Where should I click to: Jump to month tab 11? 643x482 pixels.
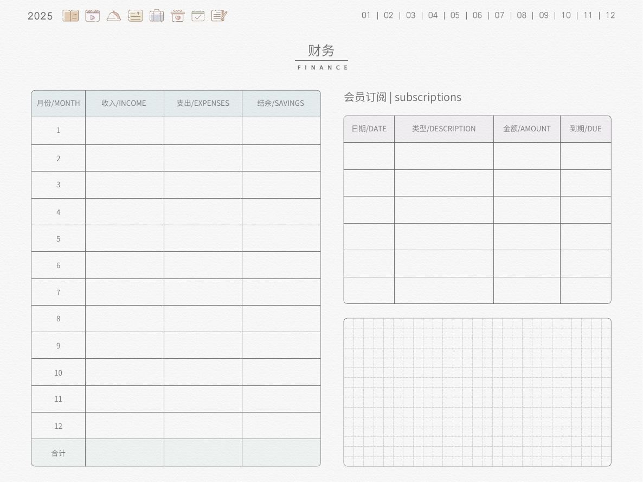point(588,16)
